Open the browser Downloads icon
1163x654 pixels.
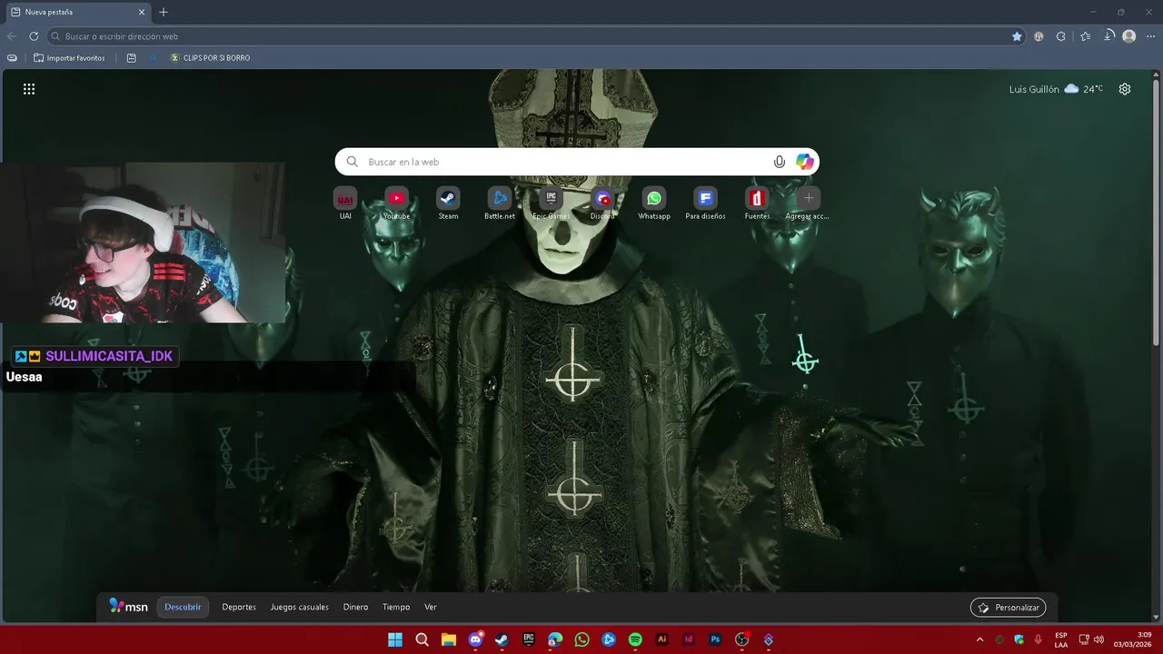tap(1108, 36)
